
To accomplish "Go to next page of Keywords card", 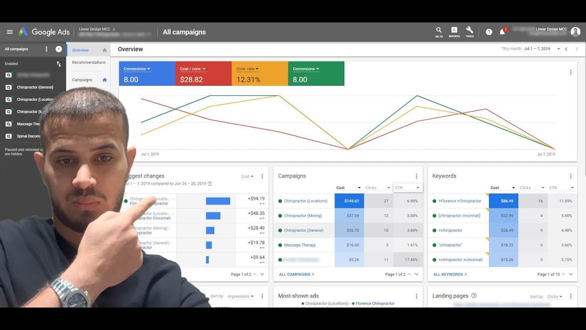I will click(571, 275).
